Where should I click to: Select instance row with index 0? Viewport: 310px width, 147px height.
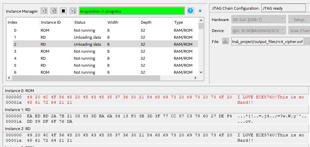[105, 30]
